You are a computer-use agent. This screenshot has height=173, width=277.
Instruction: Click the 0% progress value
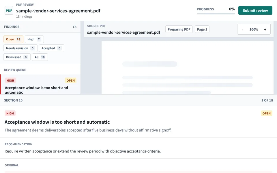tap(232, 9)
